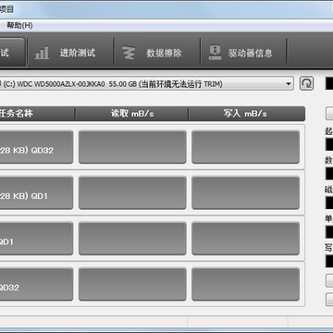Viewport: 333px width, 333px height.
Task: Click the 任务名称 column header
Action: (36, 114)
